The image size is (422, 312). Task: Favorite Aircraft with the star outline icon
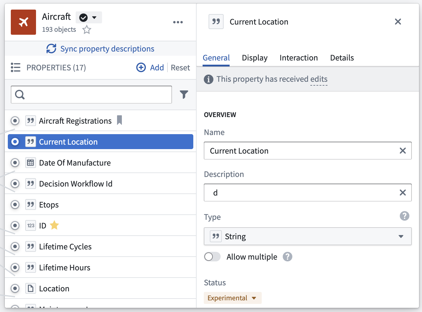pyautogui.click(x=87, y=30)
